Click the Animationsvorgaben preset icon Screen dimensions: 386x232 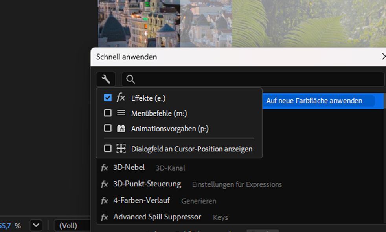[x=121, y=128]
